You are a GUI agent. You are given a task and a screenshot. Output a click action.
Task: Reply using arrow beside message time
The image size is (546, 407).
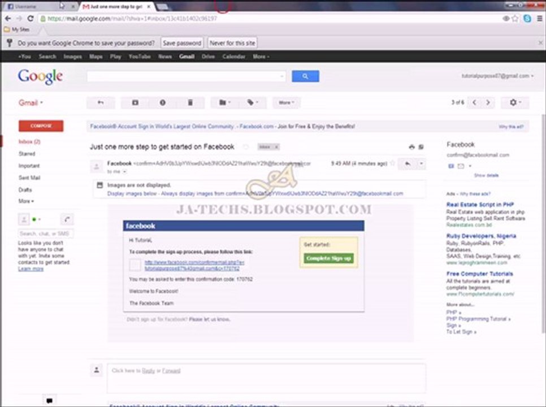[408, 163]
